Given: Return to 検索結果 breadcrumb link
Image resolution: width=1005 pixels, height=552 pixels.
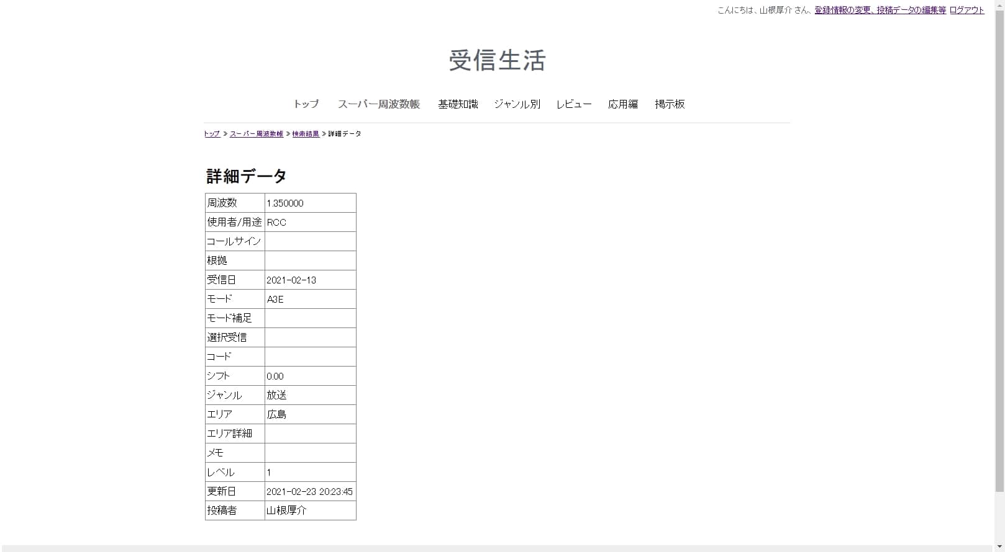Looking at the screenshot, I should coord(306,134).
